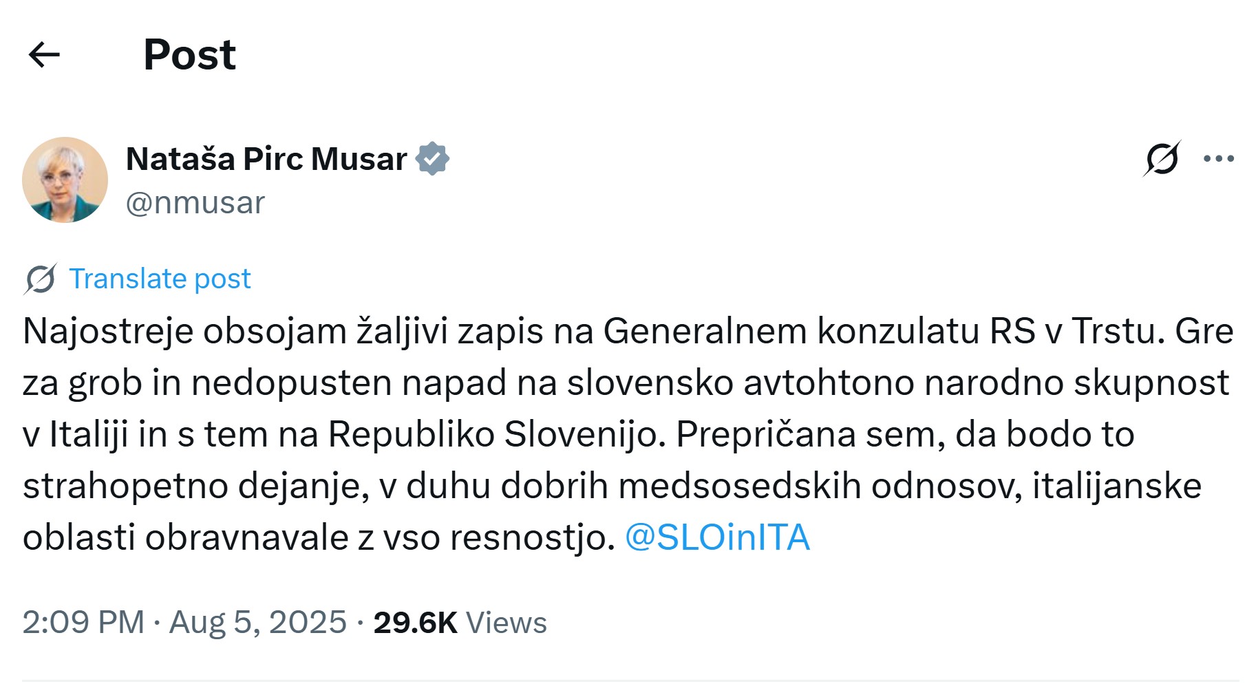Click the Grok icon beside Translate post
This screenshot has width=1247, height=686.
[x=40, y=279]
